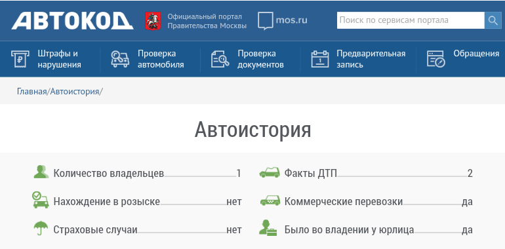Click the document check icon
The width and height of the screenshot is (505, 249).
coord(220,59)
